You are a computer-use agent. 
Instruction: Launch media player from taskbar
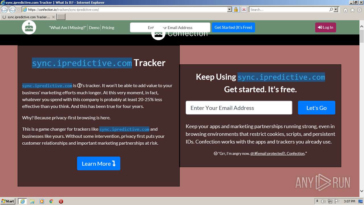point(42,201)
